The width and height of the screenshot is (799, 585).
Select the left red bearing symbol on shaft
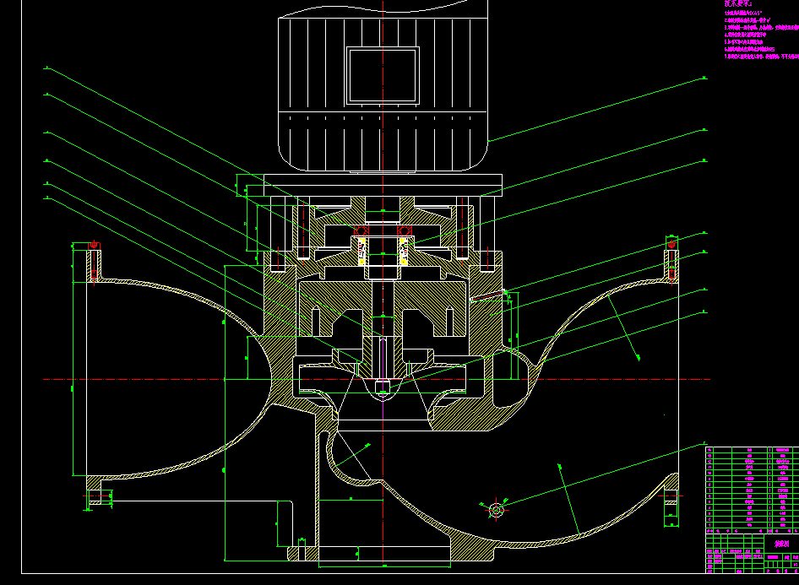[361, 231]
